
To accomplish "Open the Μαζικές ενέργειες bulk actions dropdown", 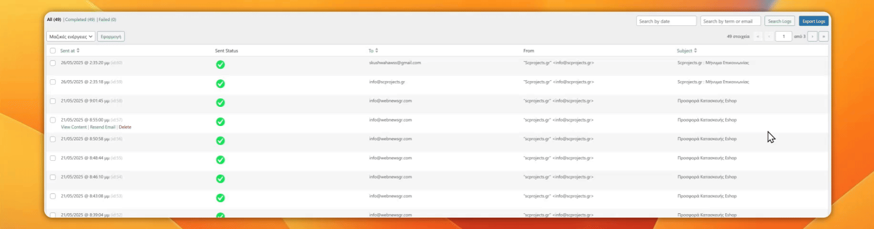I will tap(71, 36).
